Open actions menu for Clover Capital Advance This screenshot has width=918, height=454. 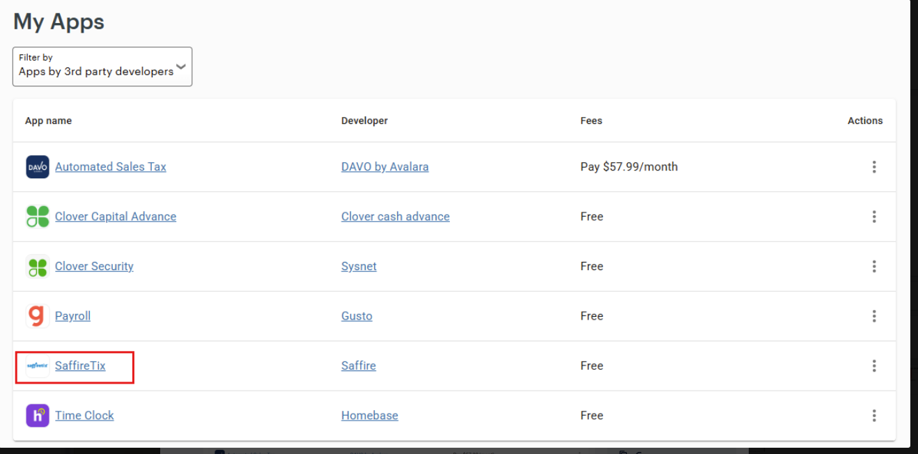point(874,217)
